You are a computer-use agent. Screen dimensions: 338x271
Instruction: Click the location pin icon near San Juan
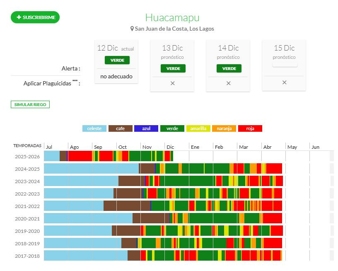pos(132,29)
